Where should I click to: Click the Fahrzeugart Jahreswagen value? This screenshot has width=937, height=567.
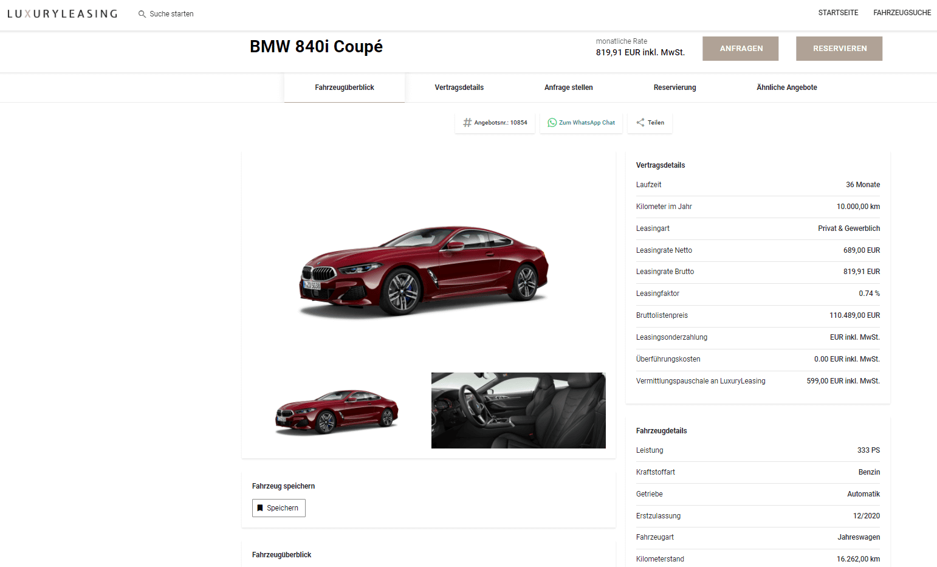point(859,537)
